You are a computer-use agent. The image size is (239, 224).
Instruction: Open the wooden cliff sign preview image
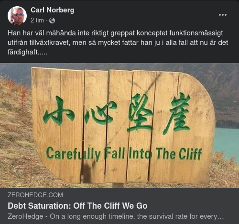pos(119,126)
